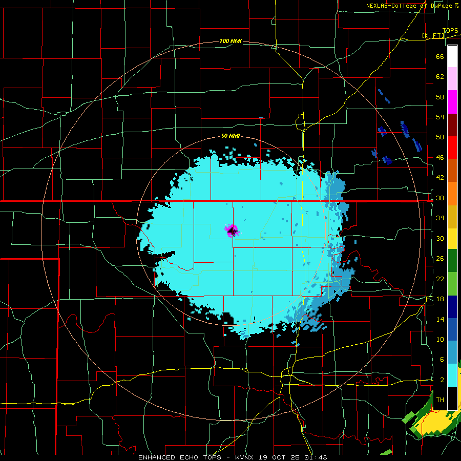
Task: Select the legend value 18
Action: (440, 299)
